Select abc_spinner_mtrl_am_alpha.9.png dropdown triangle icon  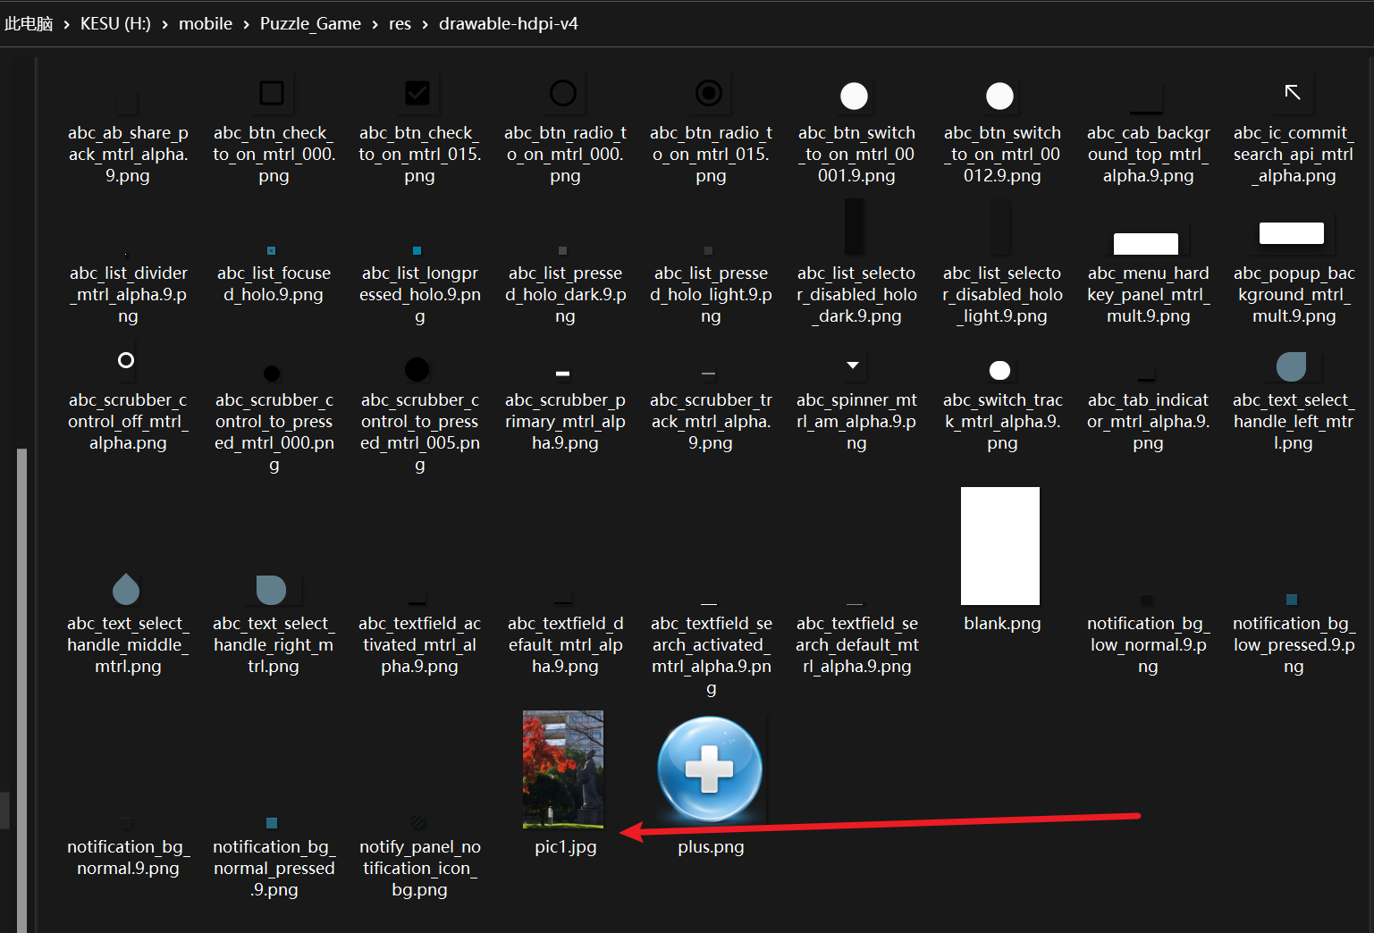coord(854,366)
